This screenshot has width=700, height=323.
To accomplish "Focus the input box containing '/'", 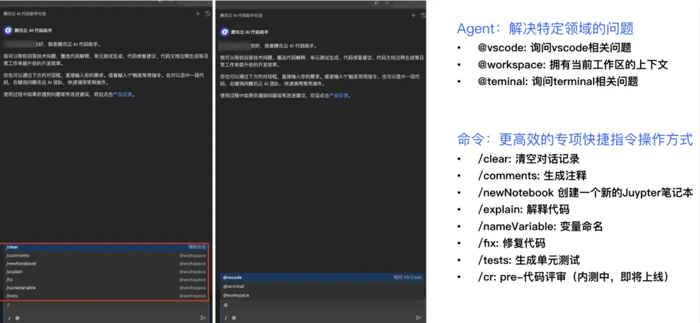I will point(106,306).
